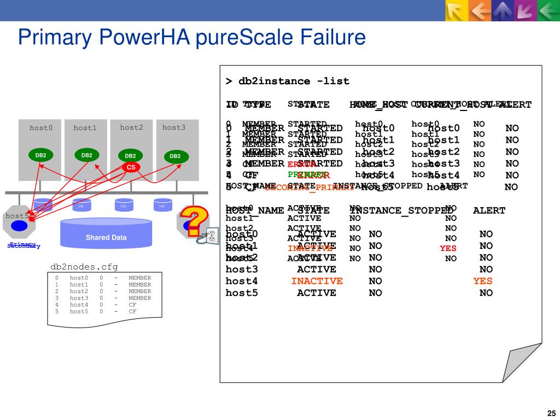Click the purple down-left arrow tile

point(526,10)
